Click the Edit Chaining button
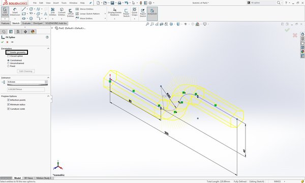Viewport: 305px width, 183px height. coord(26,71)
